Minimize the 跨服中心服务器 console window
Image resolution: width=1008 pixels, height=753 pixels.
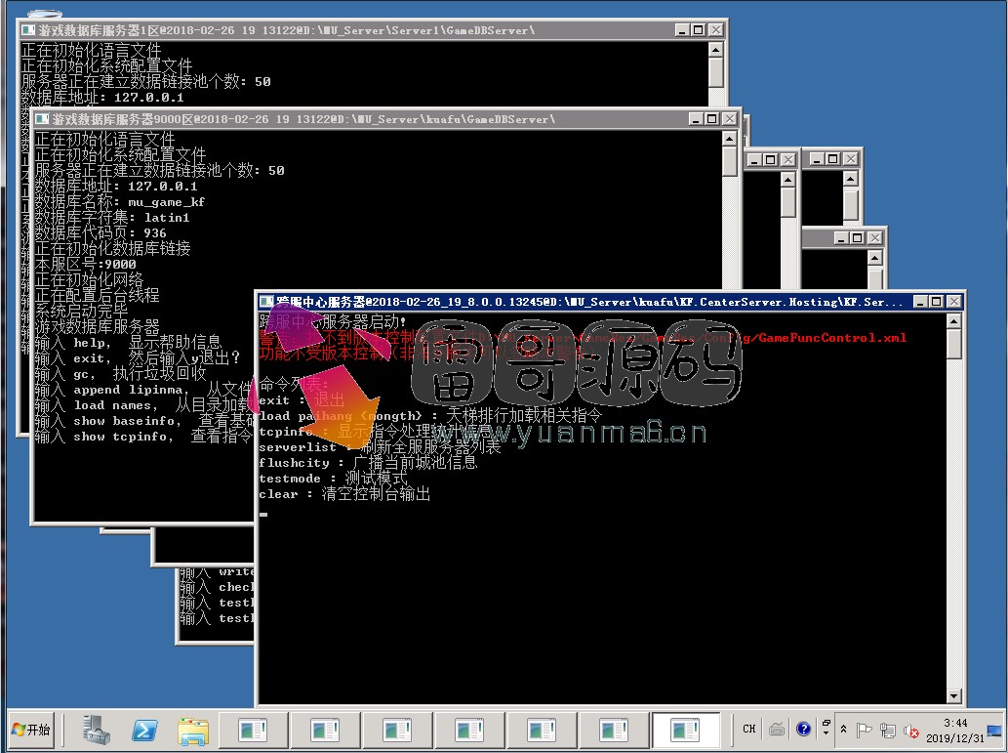point(920,301)
